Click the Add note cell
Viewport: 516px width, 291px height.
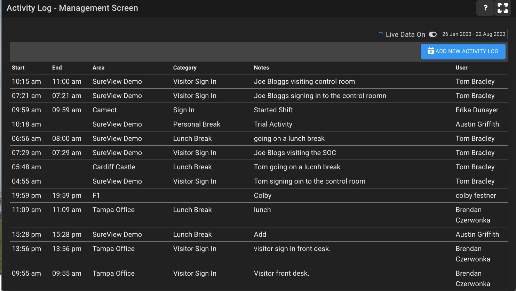pos(260,234)
